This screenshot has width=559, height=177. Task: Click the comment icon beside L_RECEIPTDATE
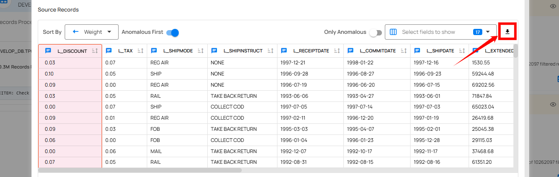284,51
